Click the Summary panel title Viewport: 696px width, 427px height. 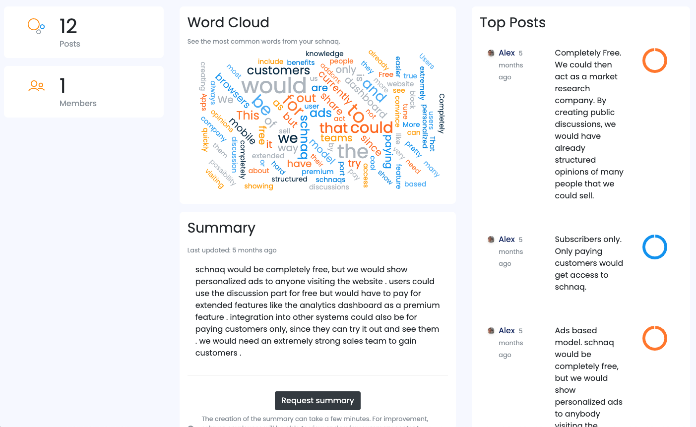point(221,228)
